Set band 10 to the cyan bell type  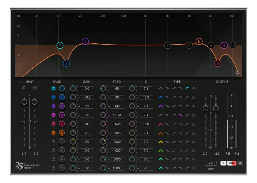pos(161,168)
